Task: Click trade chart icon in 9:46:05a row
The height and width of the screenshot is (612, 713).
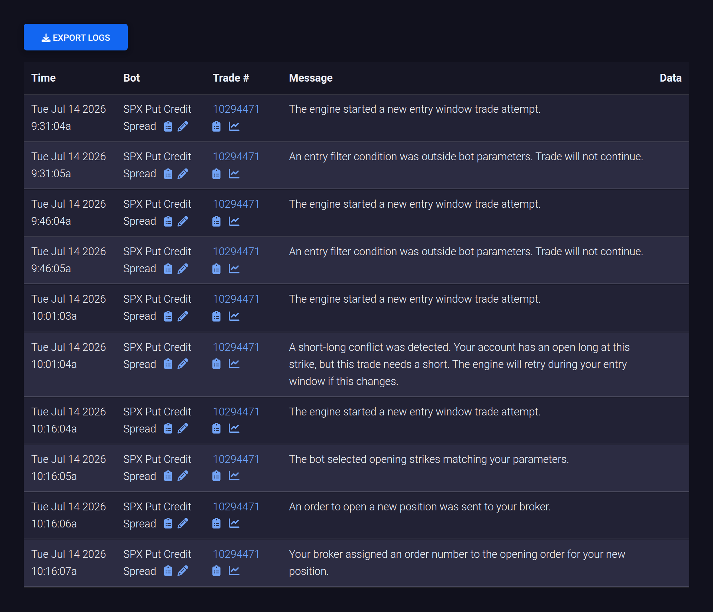Action: click(234, 269)
